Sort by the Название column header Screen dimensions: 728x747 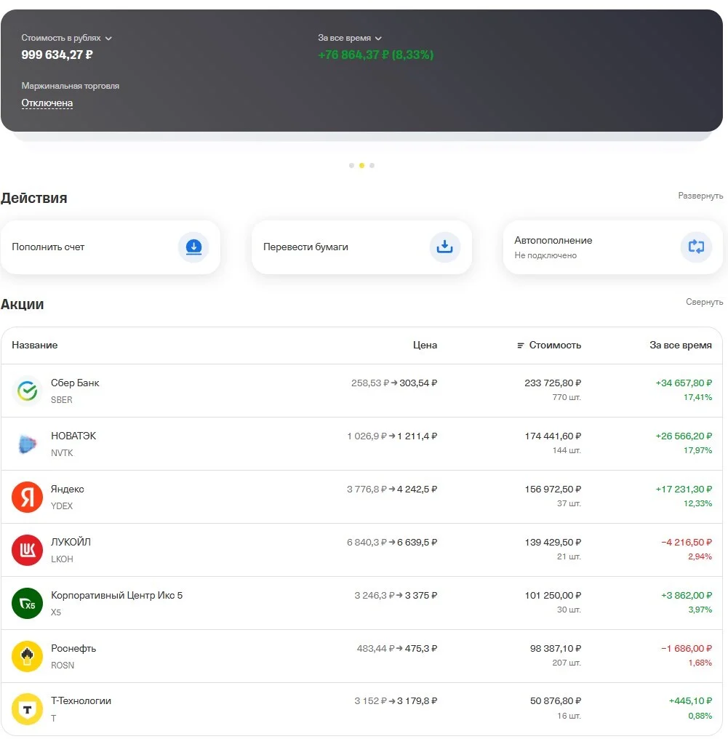(x=35, y=345)
